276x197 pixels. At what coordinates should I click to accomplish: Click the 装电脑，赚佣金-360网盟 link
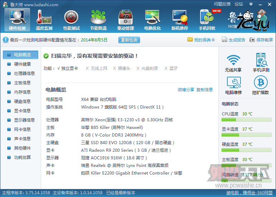[249, 193]
